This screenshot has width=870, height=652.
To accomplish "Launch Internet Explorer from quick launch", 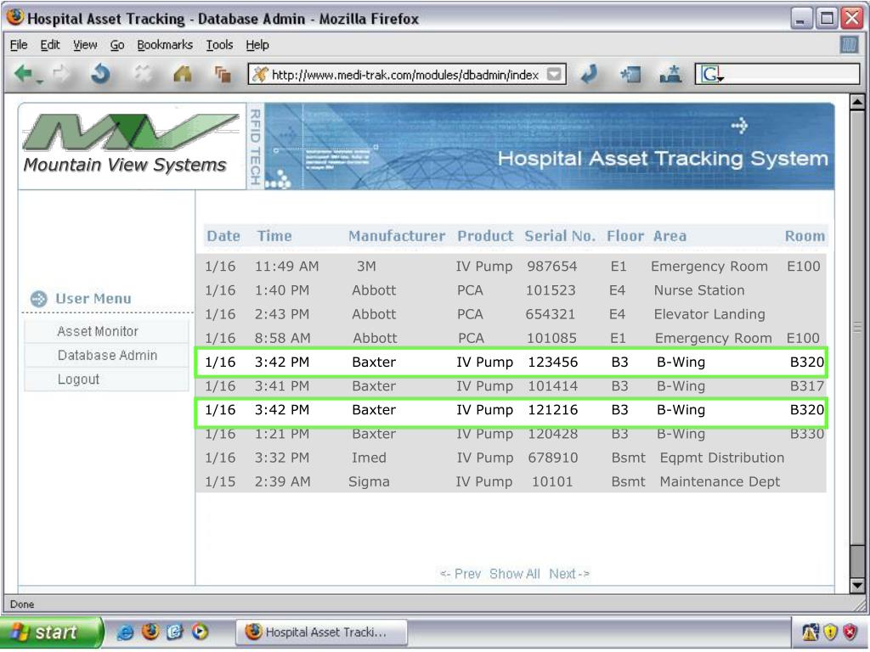I will (x=126, y=632).
